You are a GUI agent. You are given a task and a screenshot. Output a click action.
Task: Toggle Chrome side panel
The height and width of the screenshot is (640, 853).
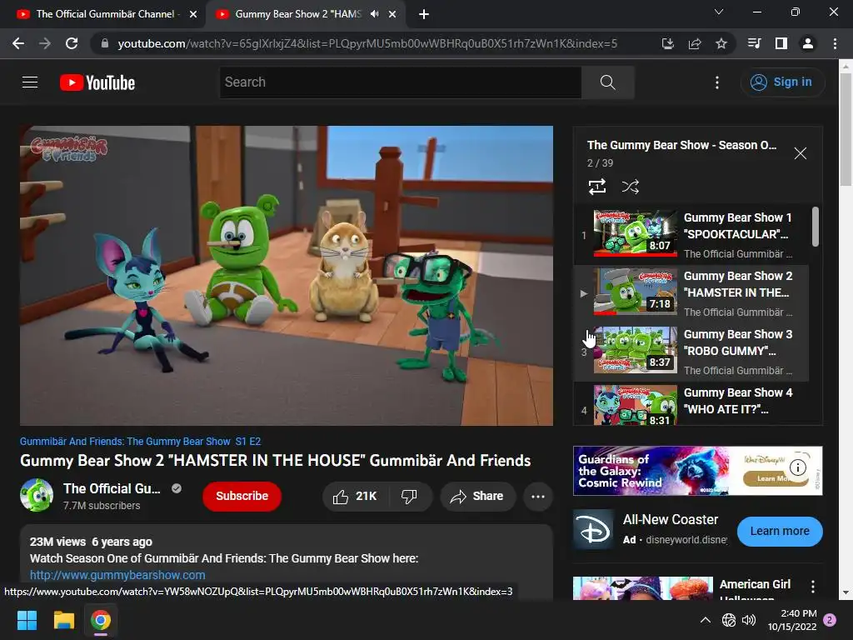781,43
